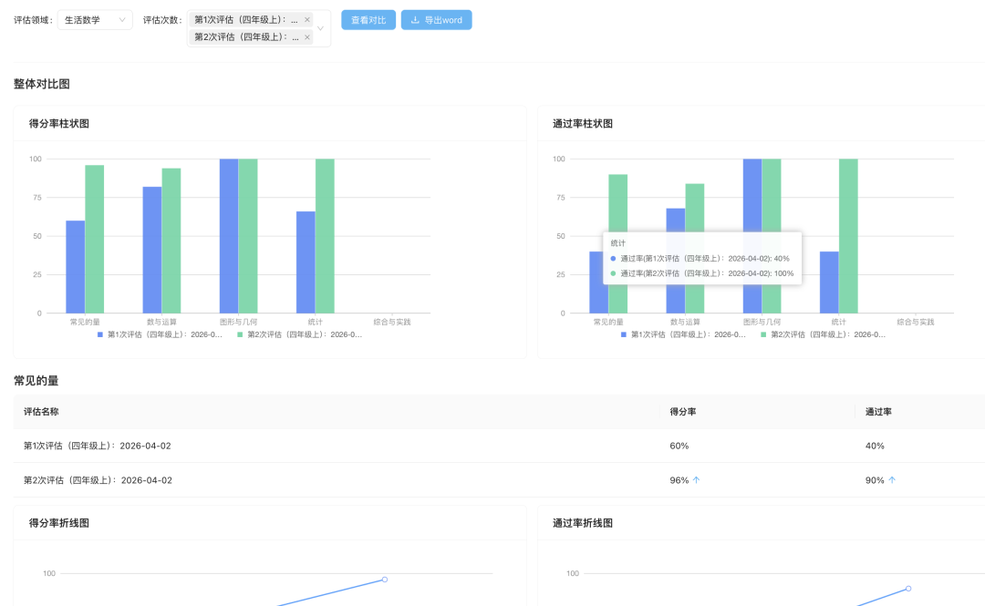Click the blue 常见的量 bar in 得分率柱状图

click(x=76, y=267)
